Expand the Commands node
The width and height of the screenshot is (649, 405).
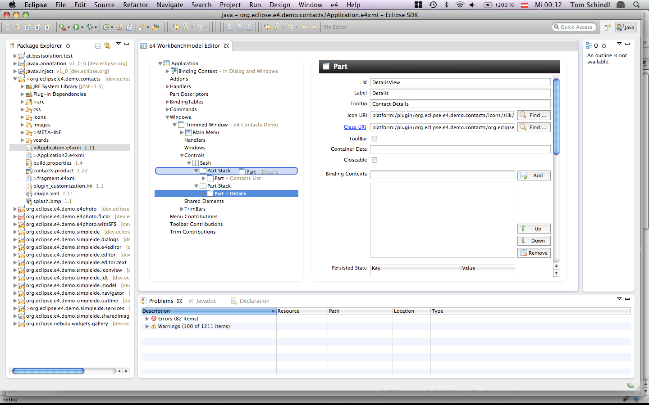point(167,110)
